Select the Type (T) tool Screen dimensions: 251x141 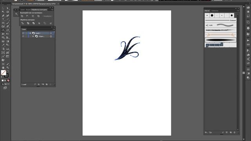(3, 19)
